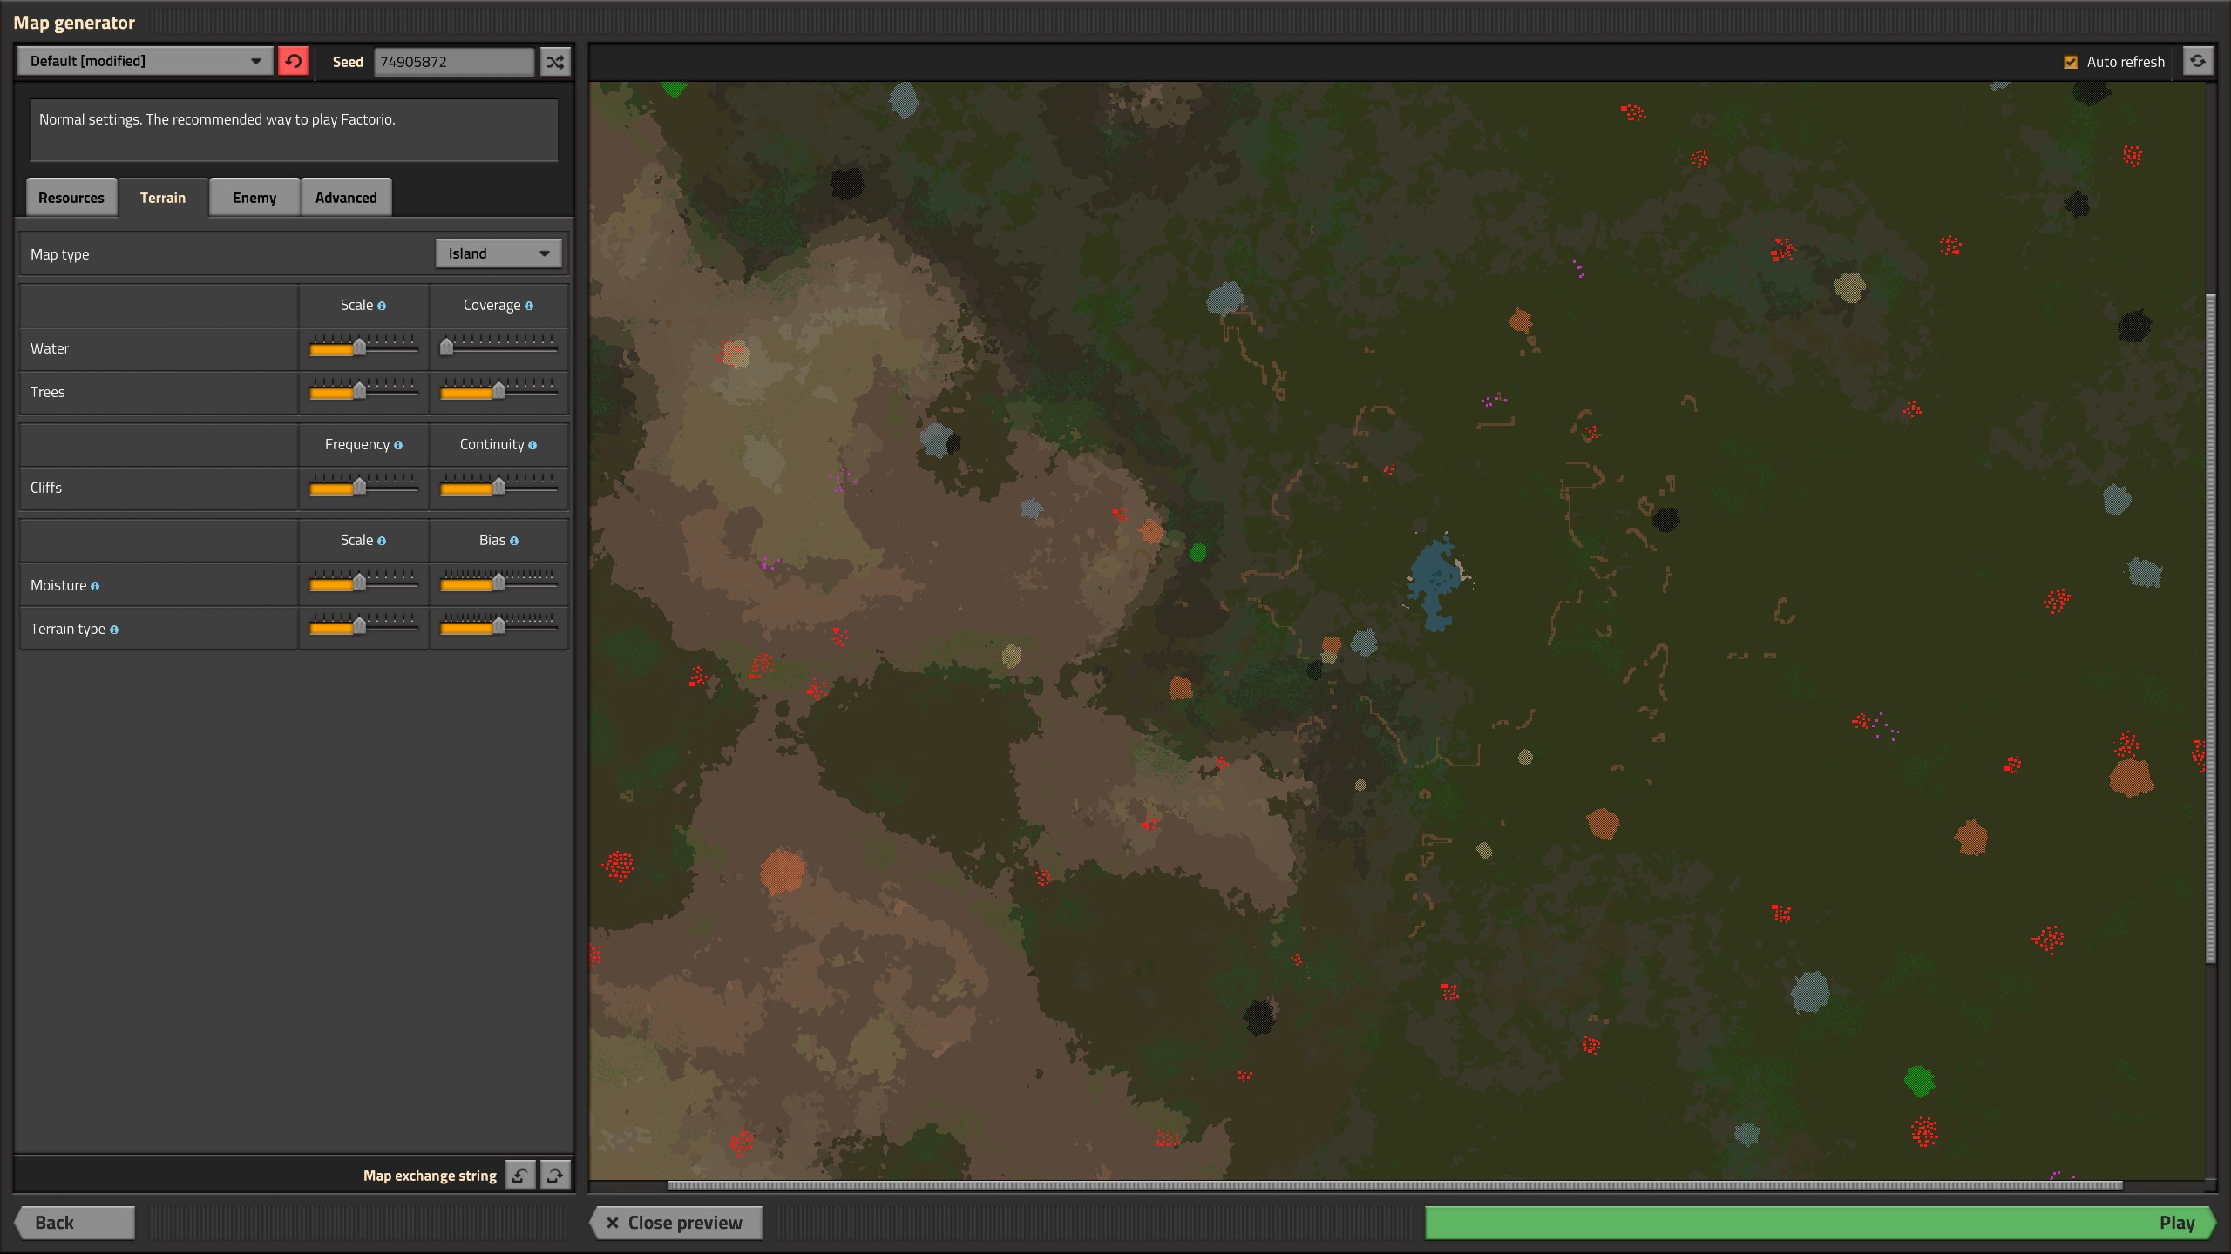Toggle the Auto refresh checkbox
Screen dimensions: 2231x1254
[x=2071, y=62]
